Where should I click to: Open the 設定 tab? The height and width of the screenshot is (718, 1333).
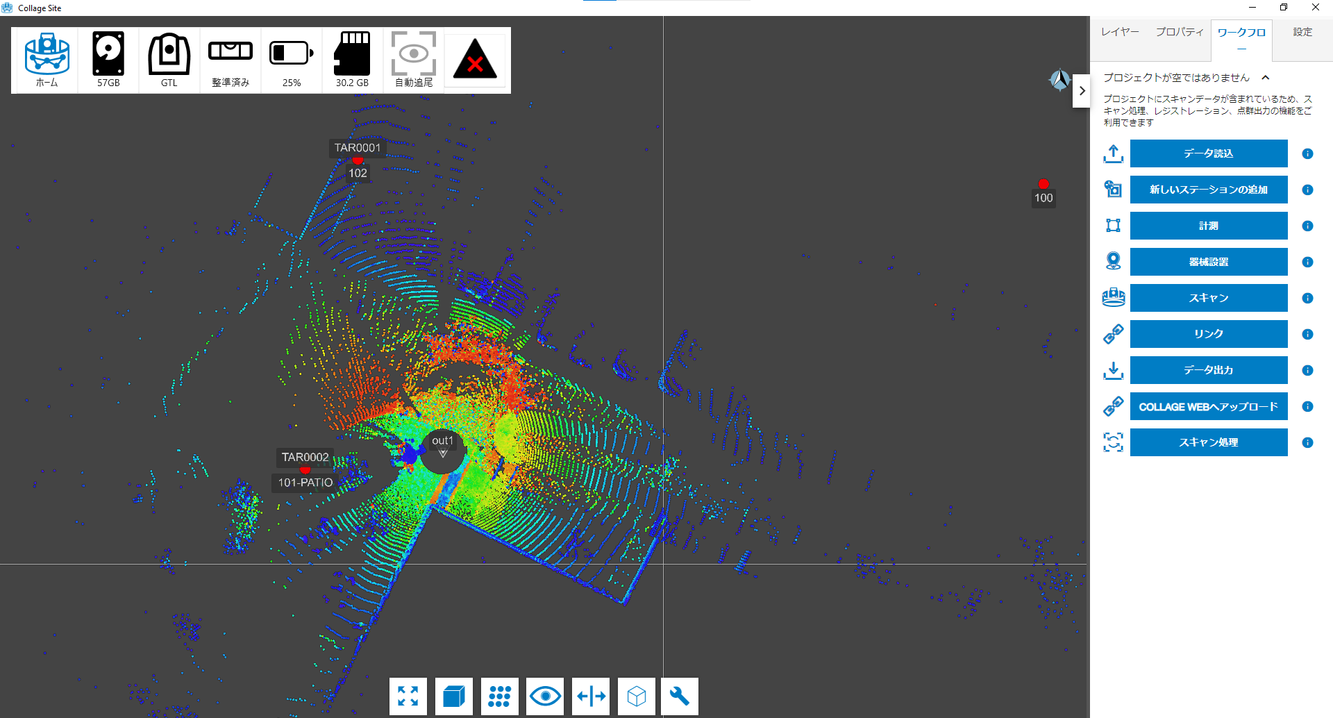click(1302, 32)
